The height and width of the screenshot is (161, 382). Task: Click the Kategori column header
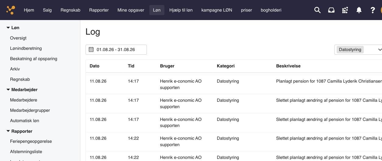pos(226,66)
